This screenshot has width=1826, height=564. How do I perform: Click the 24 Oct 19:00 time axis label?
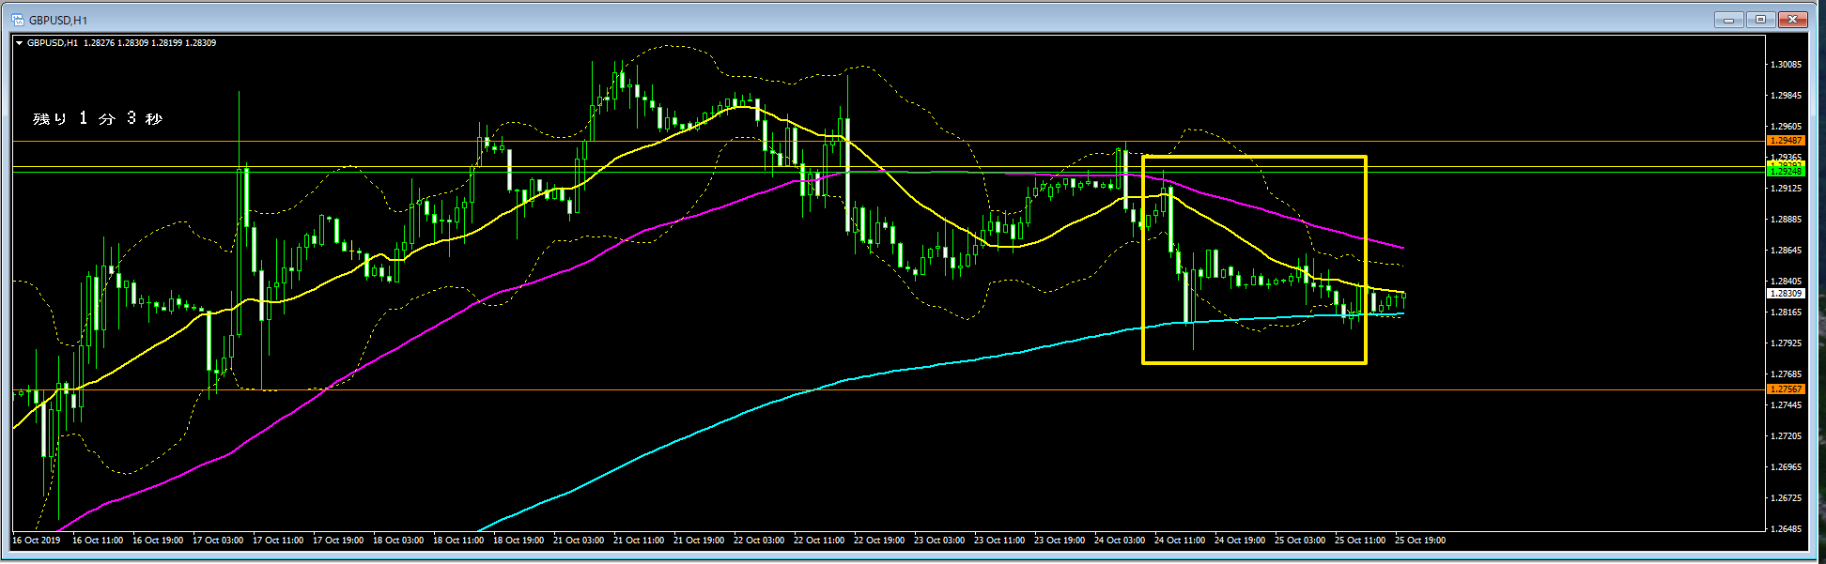[1240, 541]
